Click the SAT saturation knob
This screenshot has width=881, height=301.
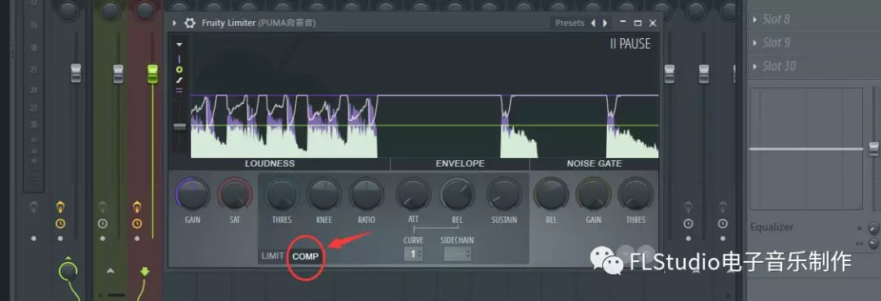(235, 194)
